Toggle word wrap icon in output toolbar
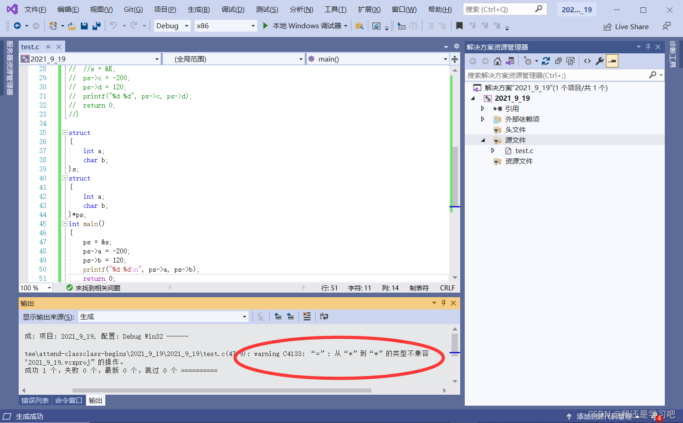The image size is (683, 423). (x=324, y=316)
